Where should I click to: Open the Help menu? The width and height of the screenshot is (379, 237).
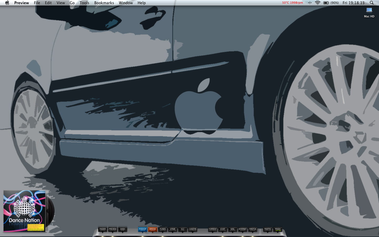[142, 3]
